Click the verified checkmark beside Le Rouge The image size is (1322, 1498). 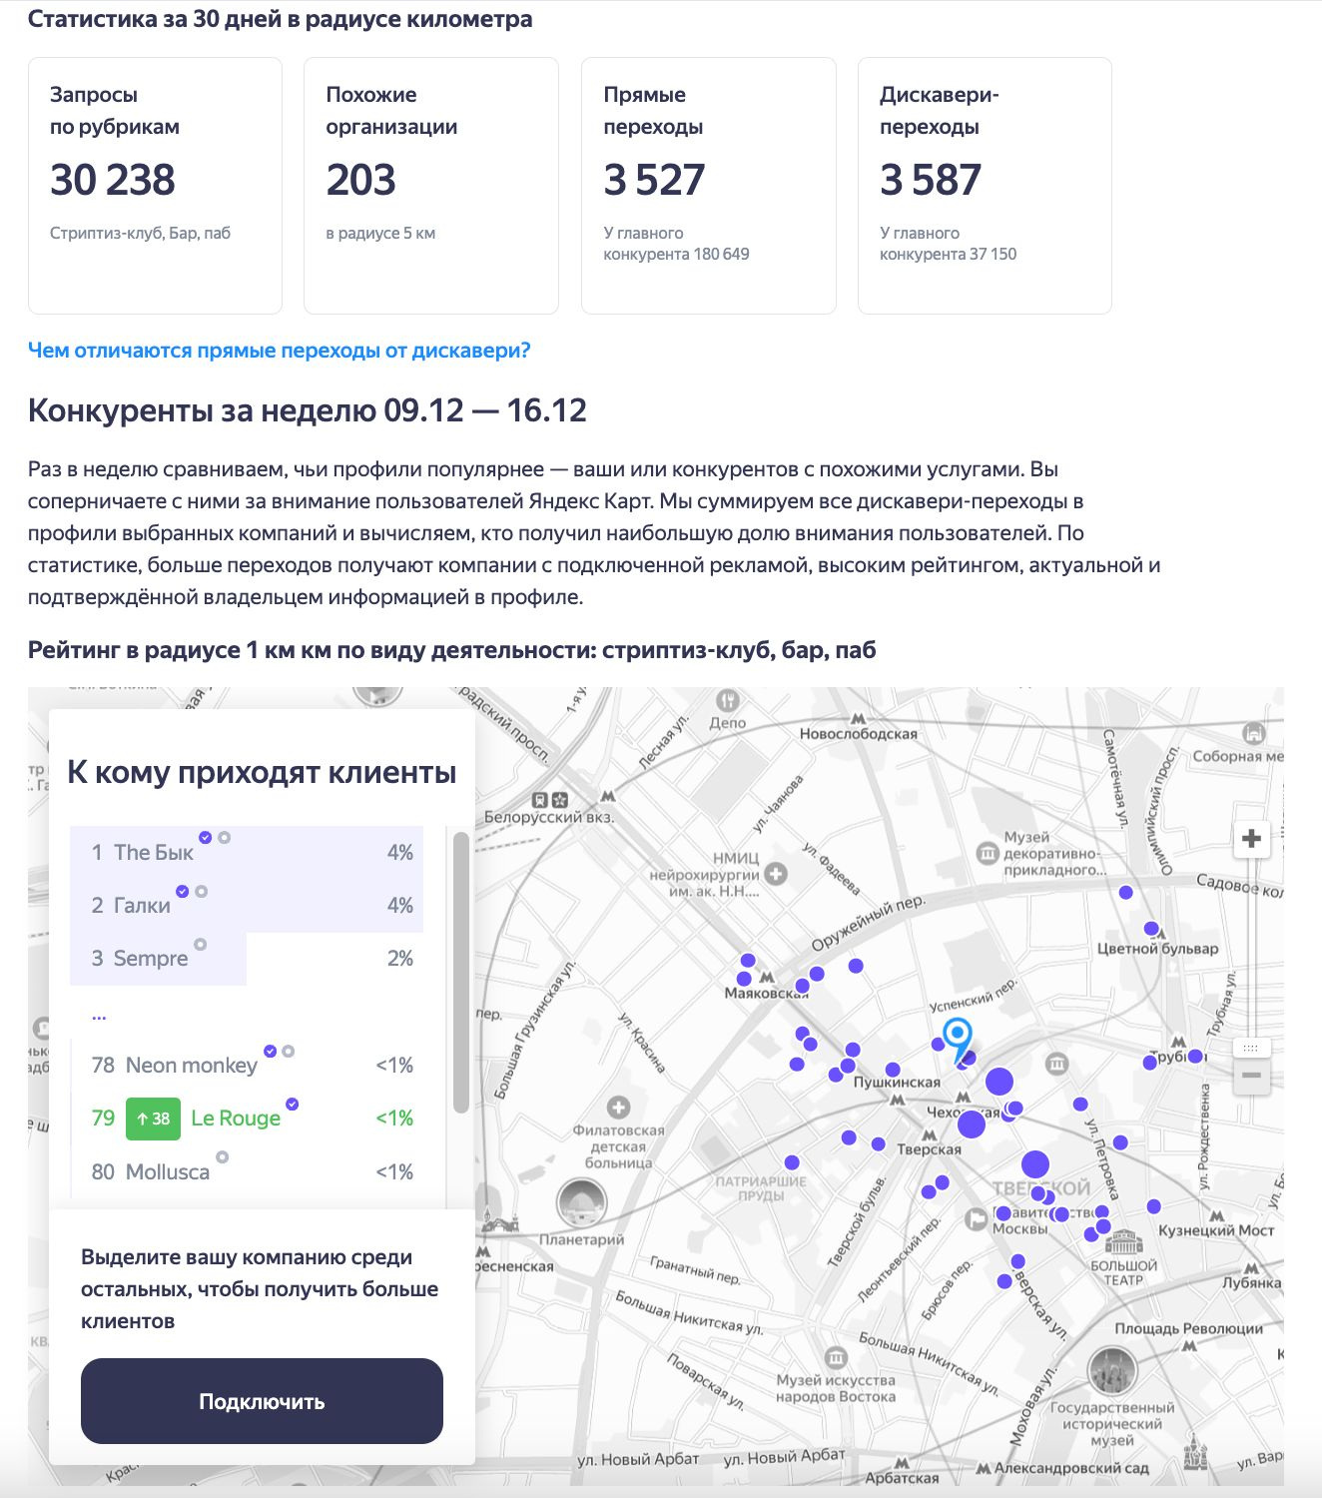pyautogui.click(x=293, y=1104)
